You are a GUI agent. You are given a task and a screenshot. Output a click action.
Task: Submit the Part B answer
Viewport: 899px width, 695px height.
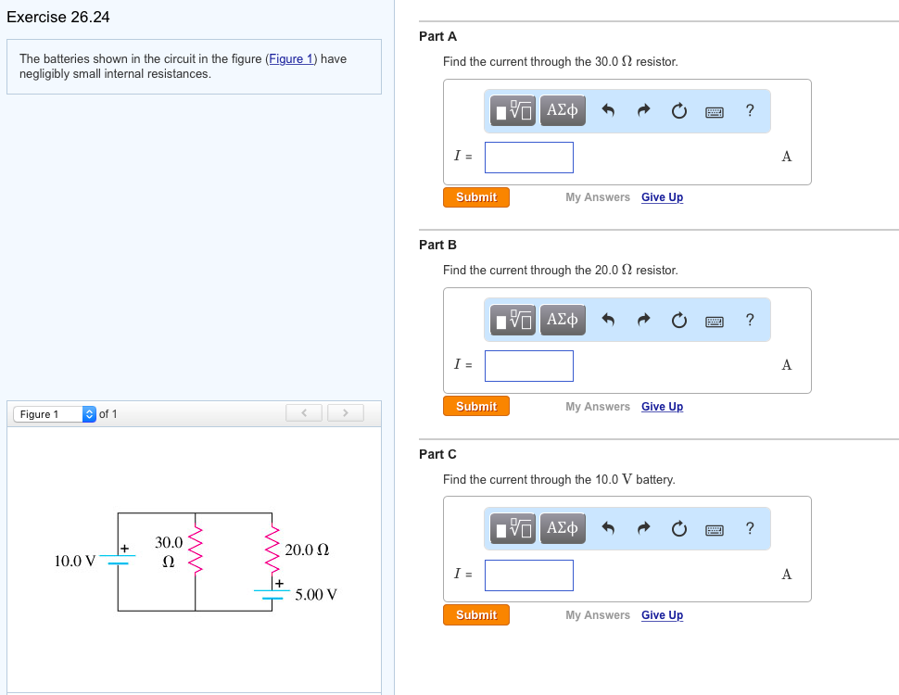coord(475,406)
